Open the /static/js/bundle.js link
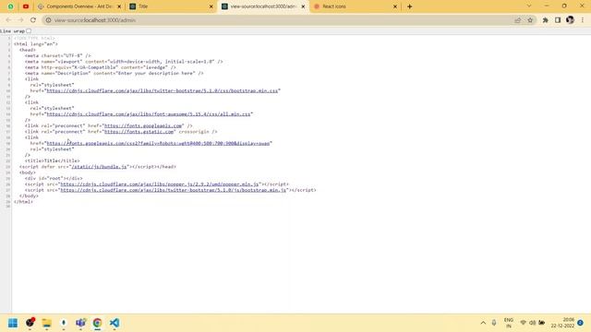Screen dimensions: 591x332 pos(99,167)
